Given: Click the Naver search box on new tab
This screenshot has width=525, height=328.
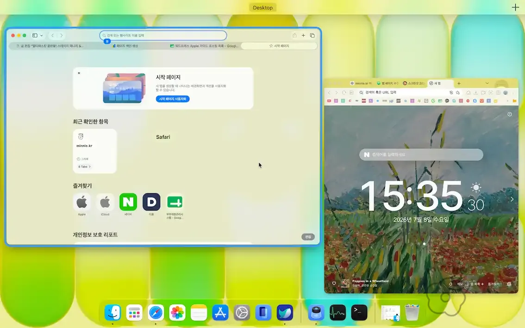Looking at the screenshot, I should coord(421,155).
